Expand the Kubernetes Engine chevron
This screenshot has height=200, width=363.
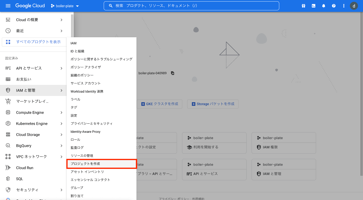[61, 124]
